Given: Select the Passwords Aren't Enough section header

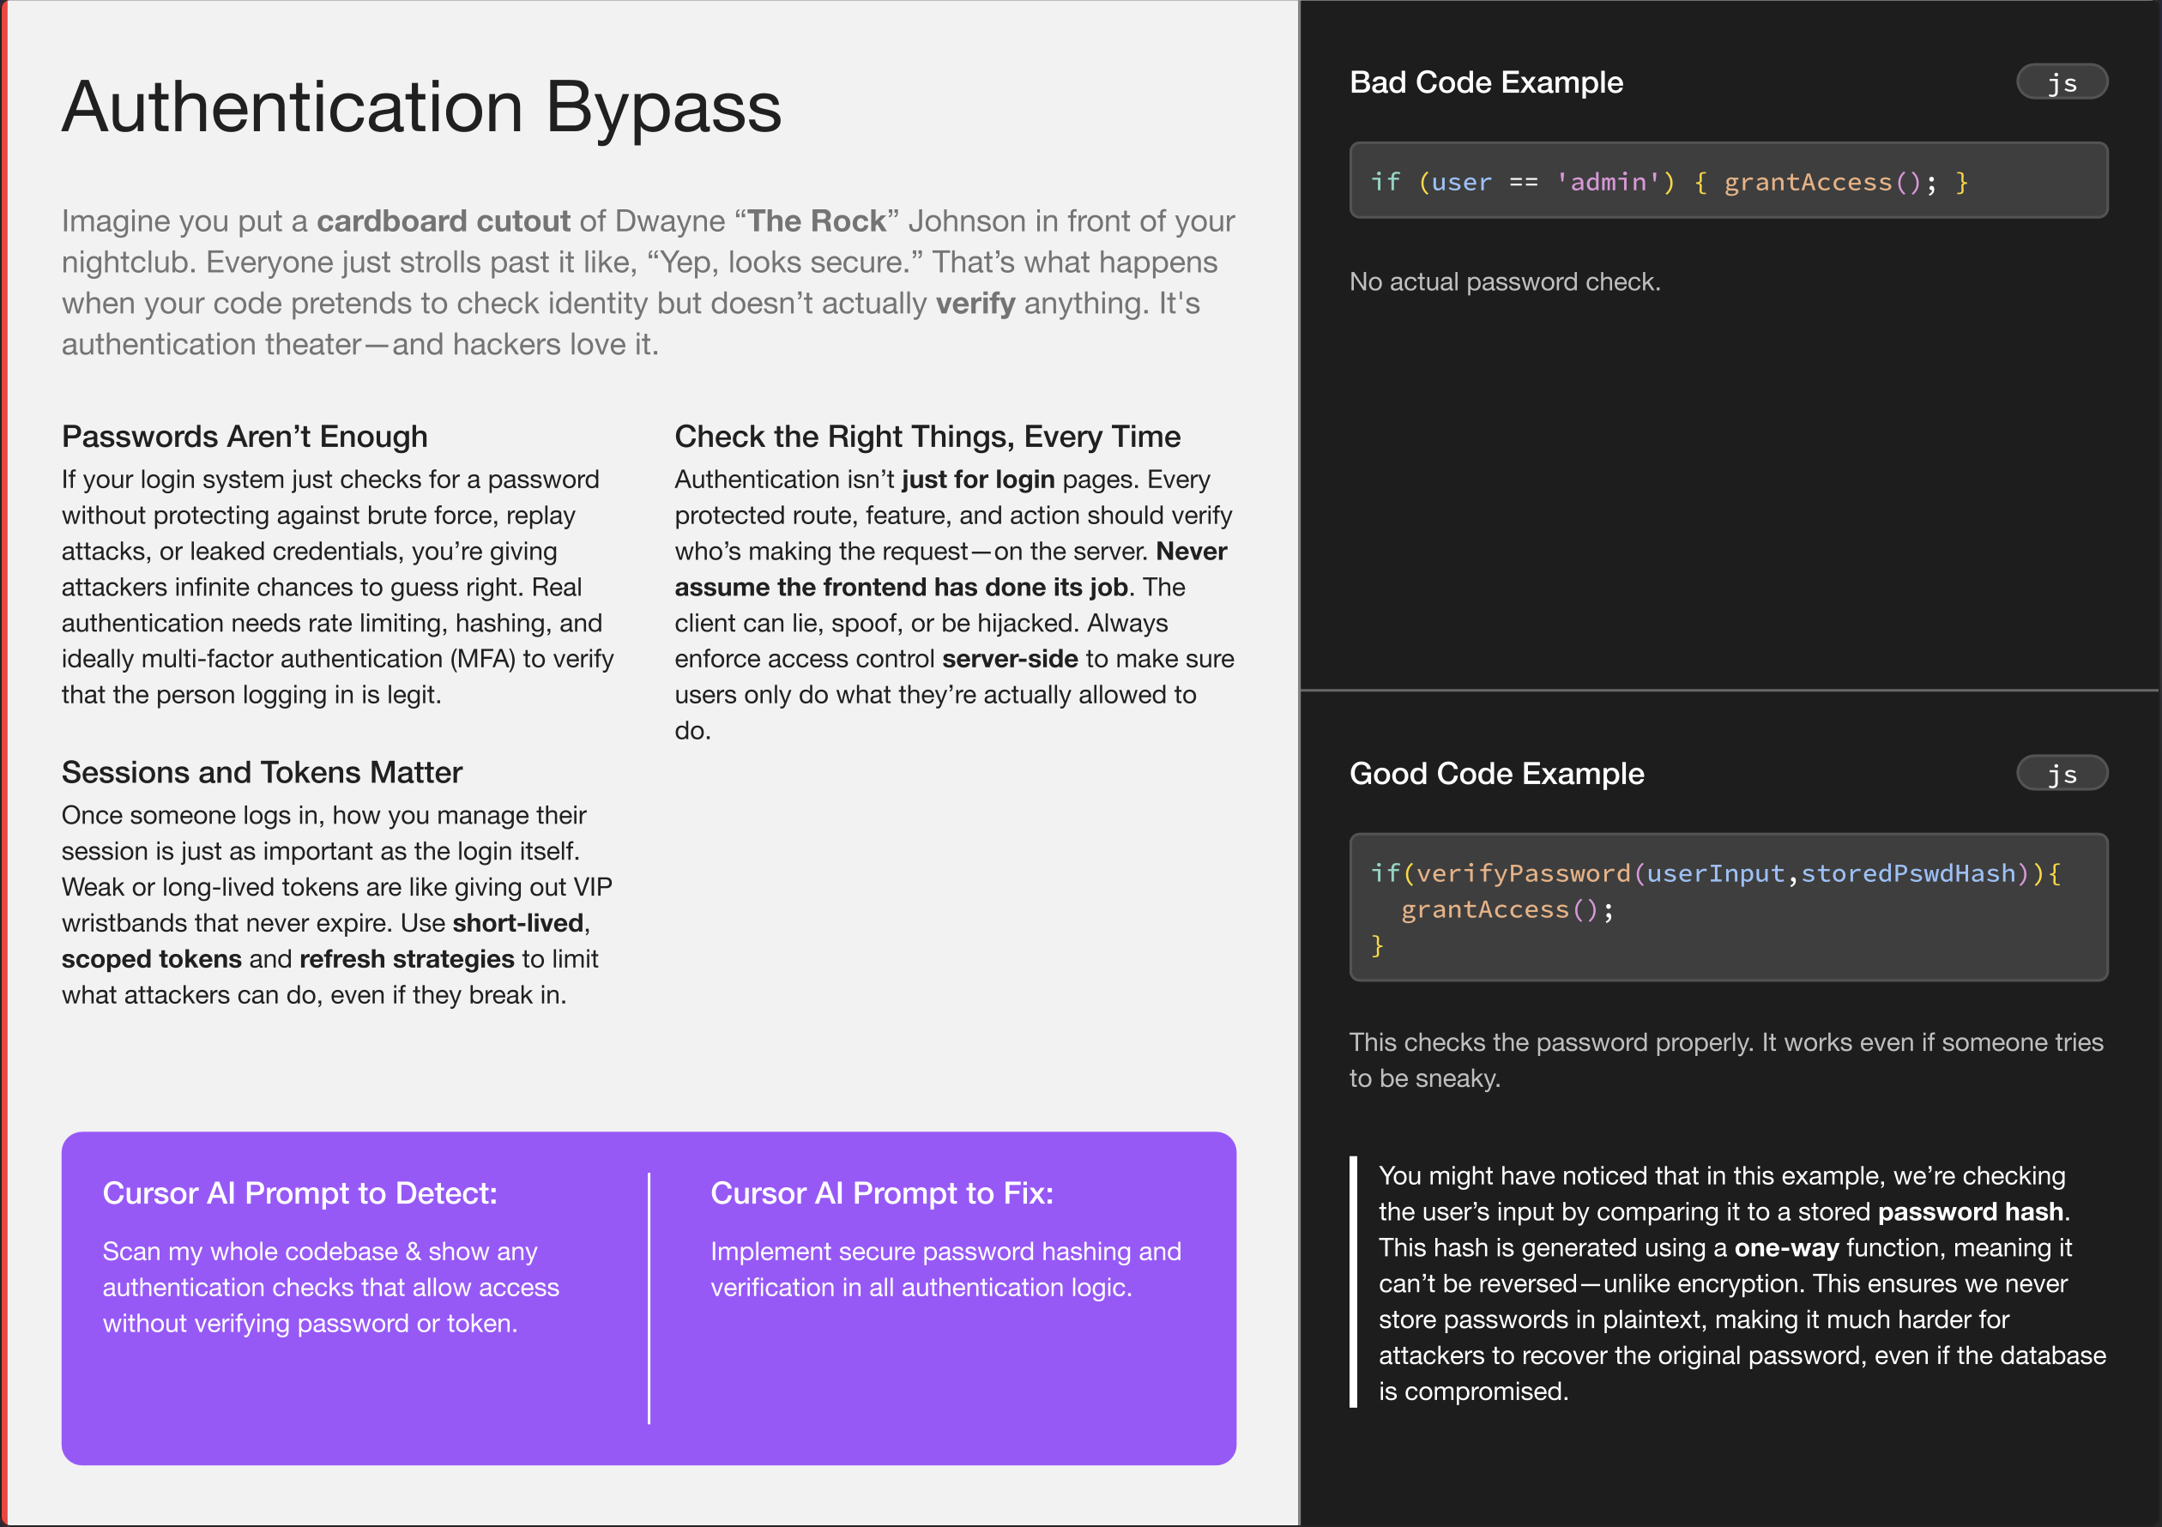Looking at the screenshot, I should [x=244, y=436].
